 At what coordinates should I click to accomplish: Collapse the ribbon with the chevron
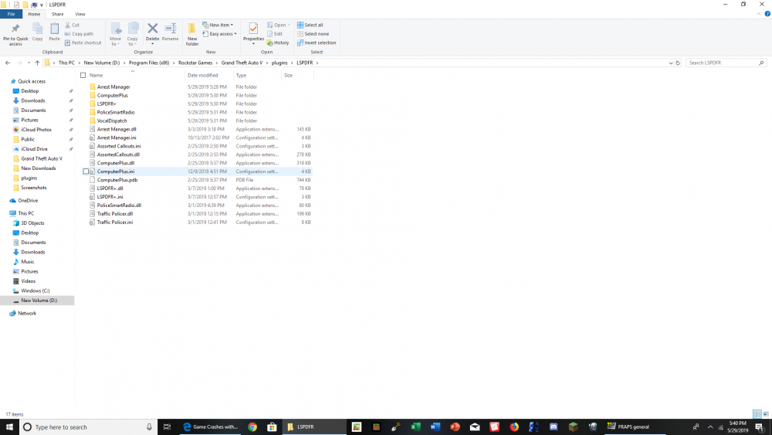pos(759,14)
